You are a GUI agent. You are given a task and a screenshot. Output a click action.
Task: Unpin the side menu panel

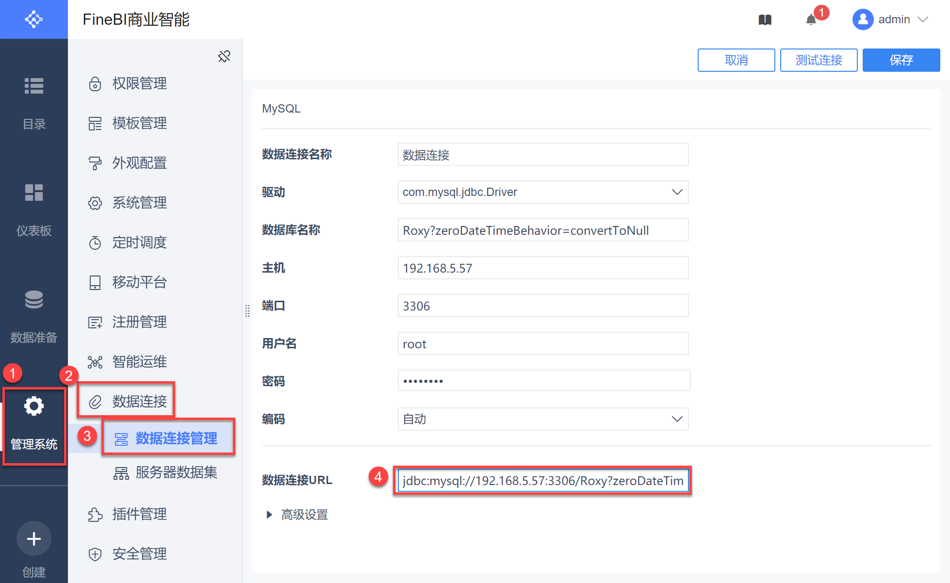click(x=224, y=56)
